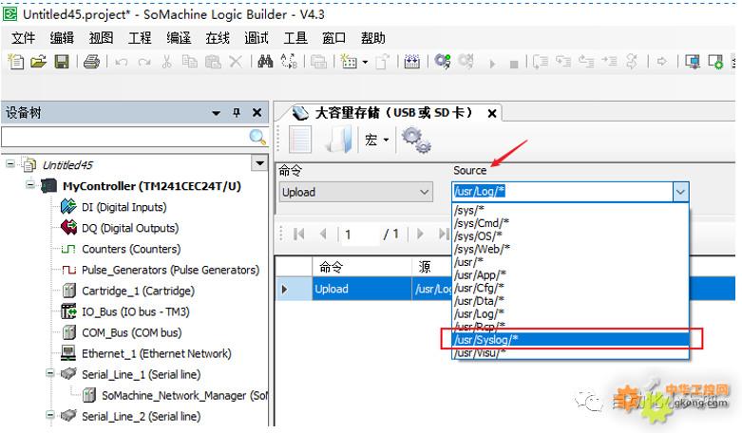
Task: Click the Print toolbar icon
Action: 91,62
